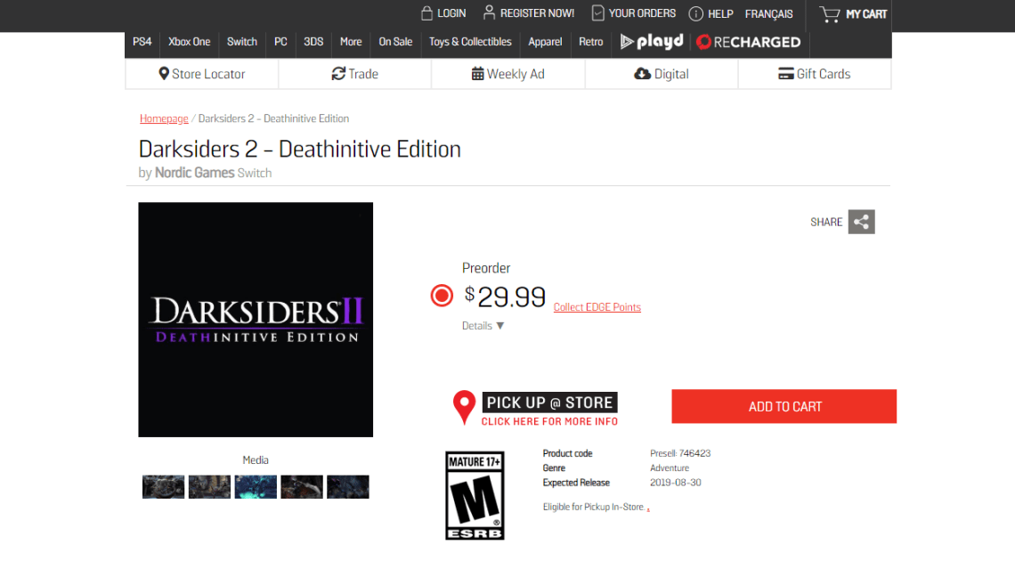The height and width of the screenshot is (561, 1015).
Task: Click the Digital cloud icon
Action: pyautogui.click(x=645, y=74)
